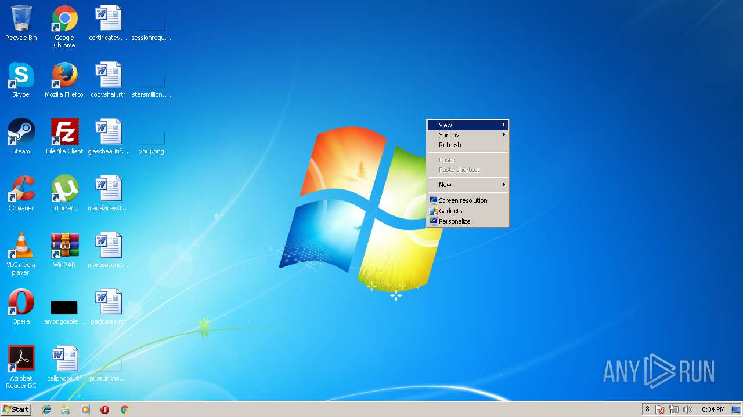Select the sessionrequ... desktop file
The image size is (743, 417).
pos(152,26)
